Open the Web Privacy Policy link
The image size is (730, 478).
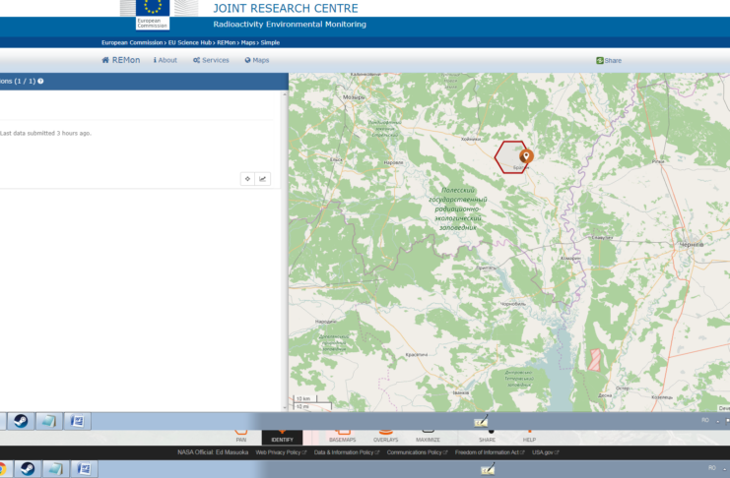281,452
